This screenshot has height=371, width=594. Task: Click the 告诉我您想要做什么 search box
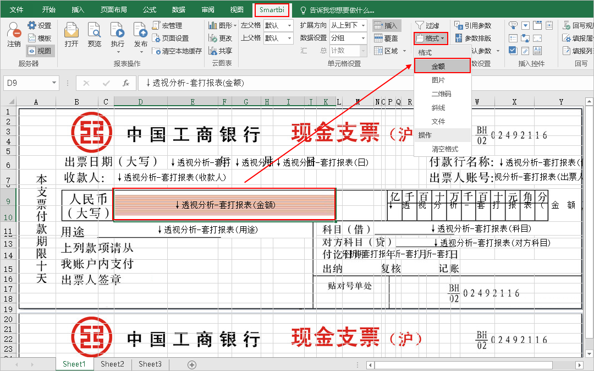coord(337,10)
